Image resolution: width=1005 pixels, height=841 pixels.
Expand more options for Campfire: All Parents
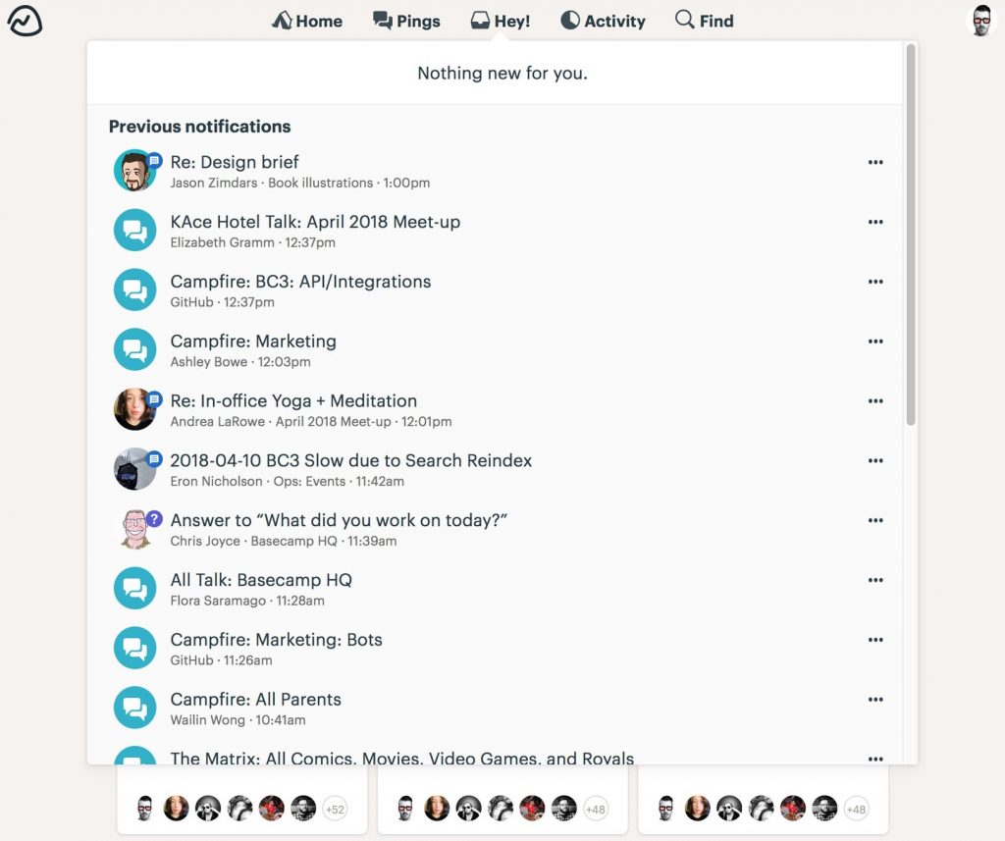point(874,700)
